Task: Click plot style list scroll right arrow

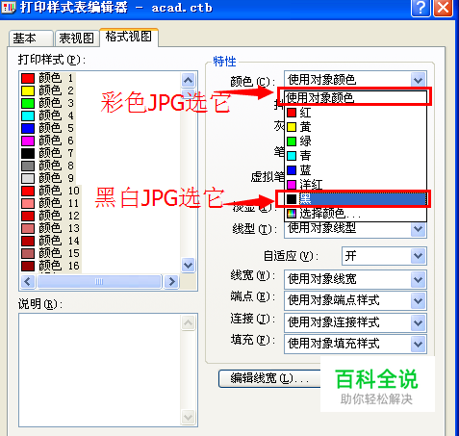Action: pyautogui.click(x=171, y=282)
